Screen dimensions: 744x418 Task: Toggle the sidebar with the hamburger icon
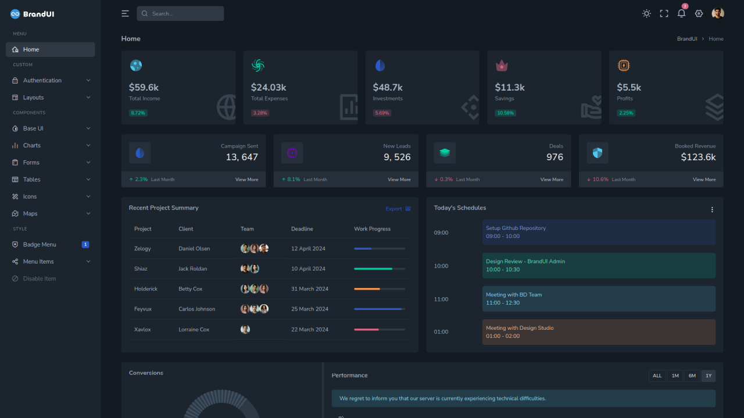pyautogui.click(x=125, y=13)
